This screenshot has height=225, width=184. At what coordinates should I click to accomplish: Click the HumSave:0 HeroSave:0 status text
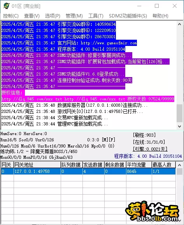(x=24, y=134)
